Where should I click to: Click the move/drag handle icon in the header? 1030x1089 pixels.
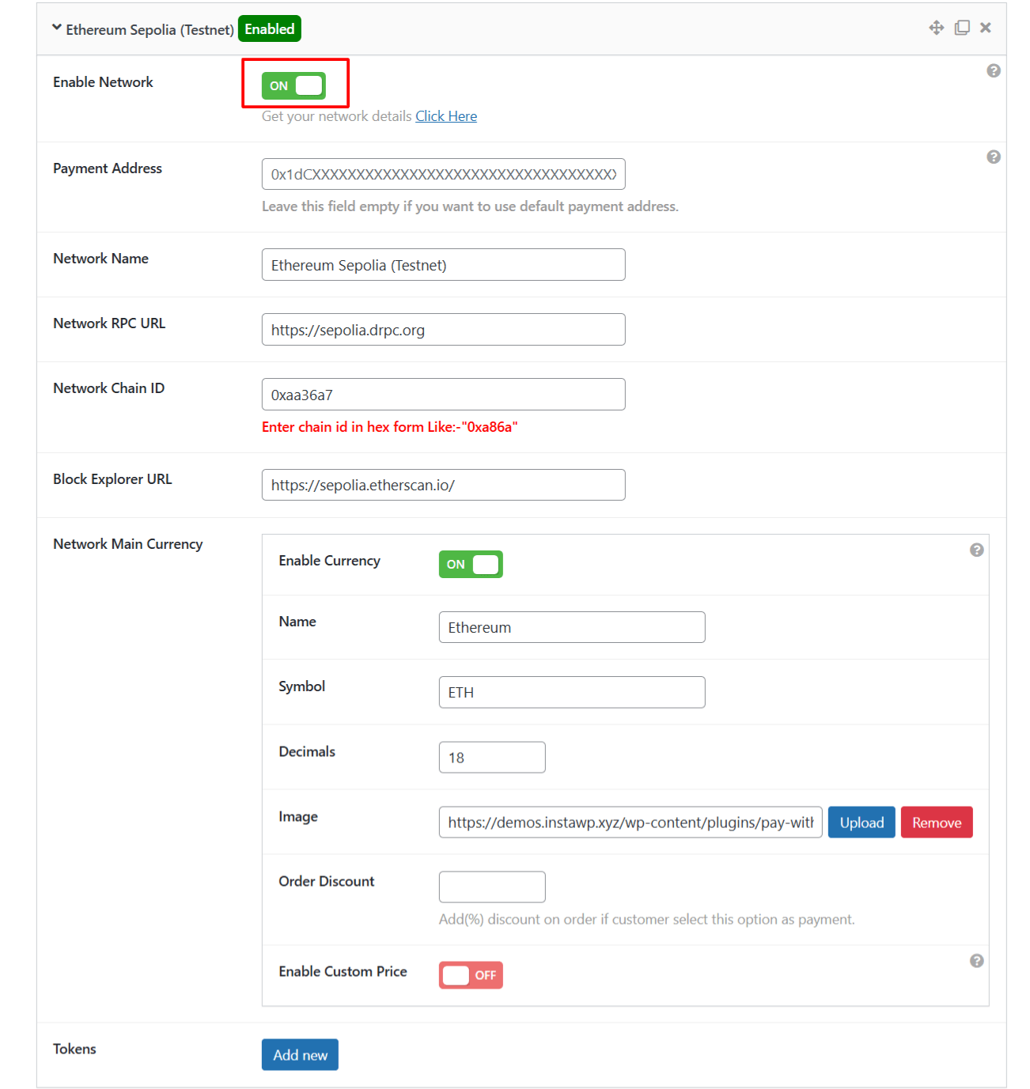tap(936, 28)
